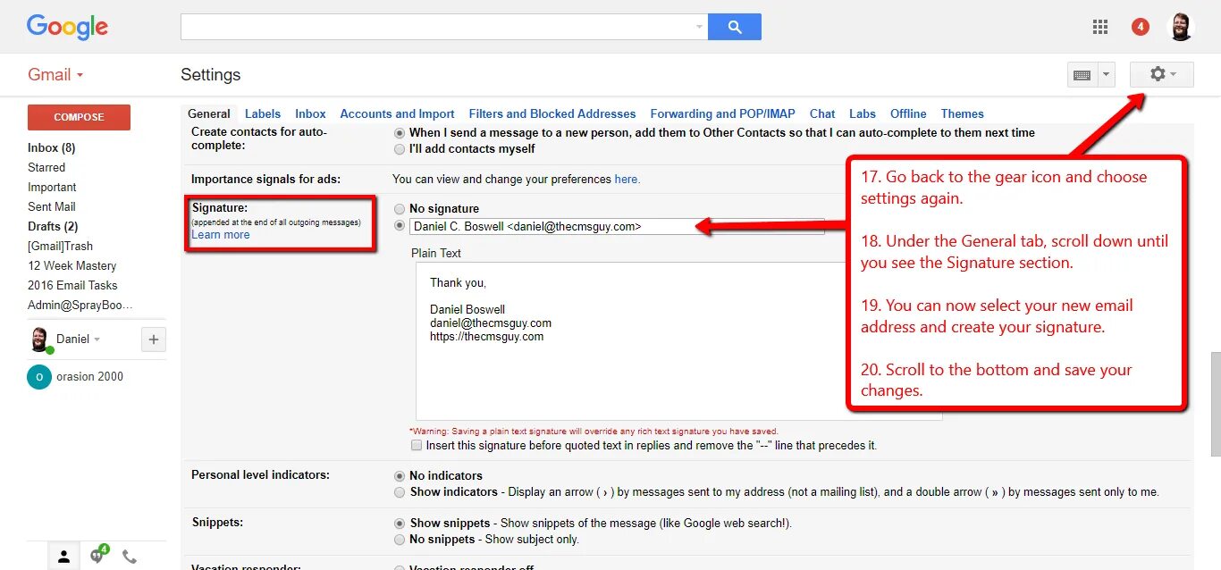This screenshot has width=1221, height=570.
Task: Click the orasion 2000 chat contact name
Action: [x=90, y=377]
